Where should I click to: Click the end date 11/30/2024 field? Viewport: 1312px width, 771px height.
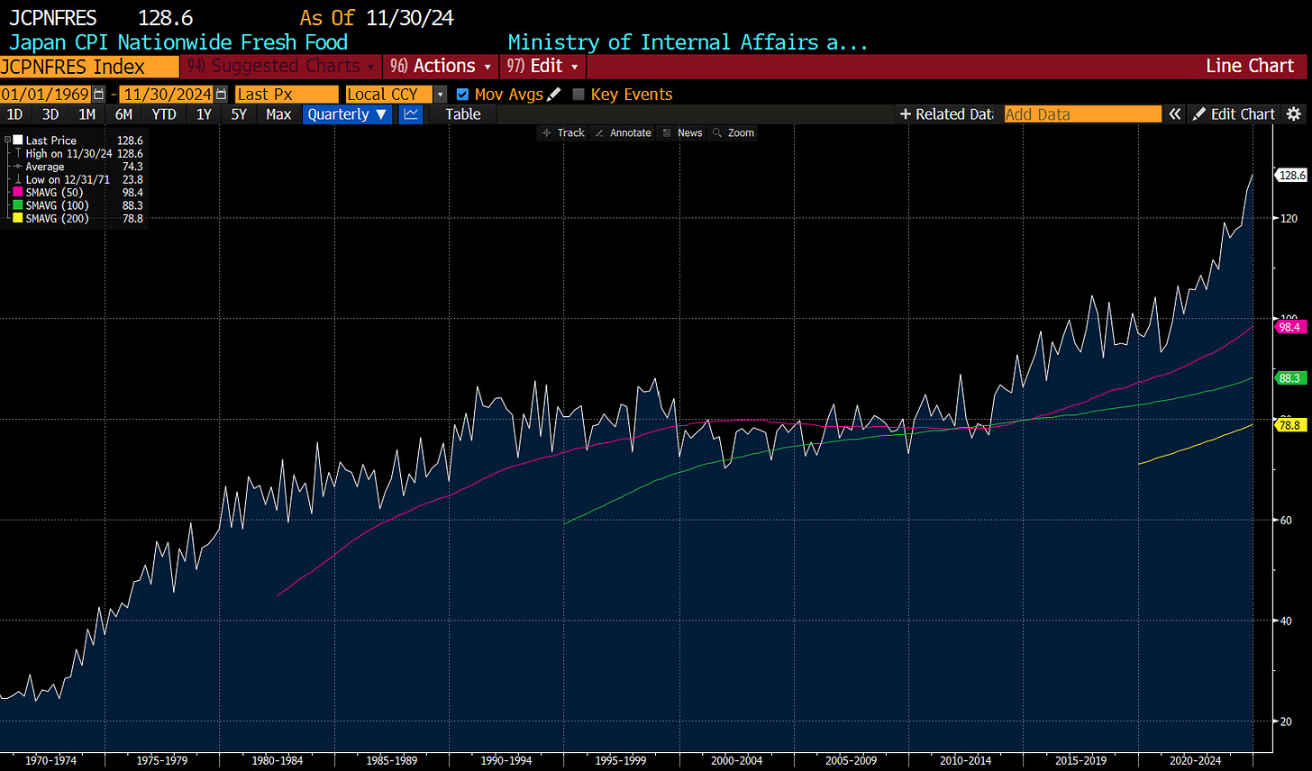tap(168, 95)
